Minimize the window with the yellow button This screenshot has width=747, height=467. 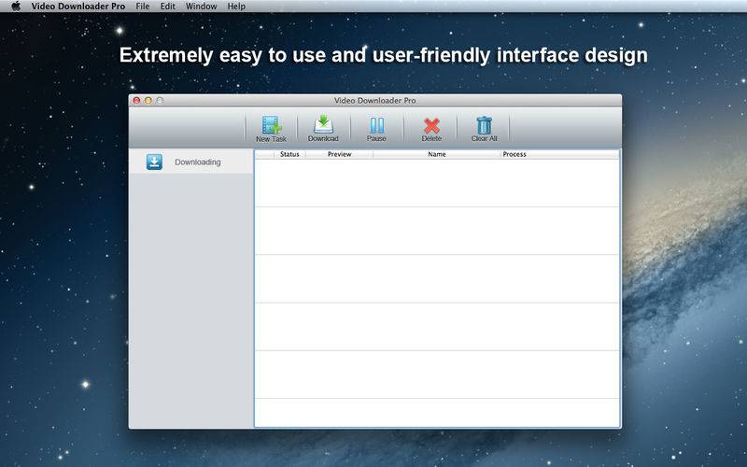(x=148, y=101)
